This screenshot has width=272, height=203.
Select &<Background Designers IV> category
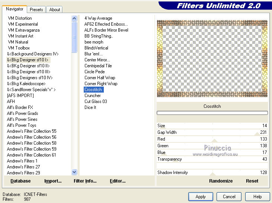[33, 54]
